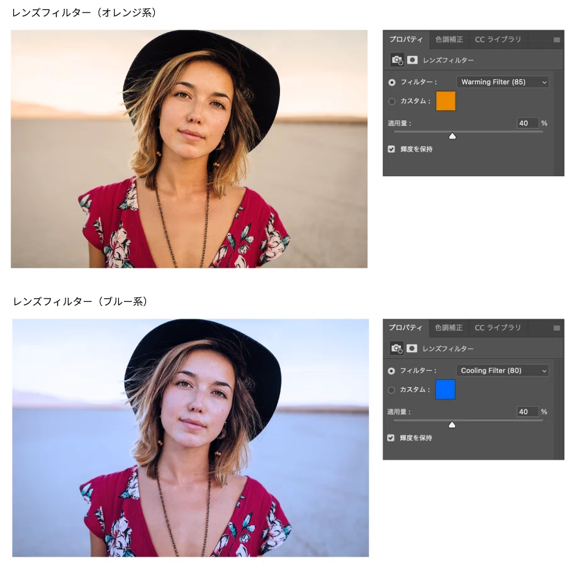This screenshot has width=574, height=568.
Task: Open the panel menu icon of the Warming Filter panel
Action: [x=556, y=40]
